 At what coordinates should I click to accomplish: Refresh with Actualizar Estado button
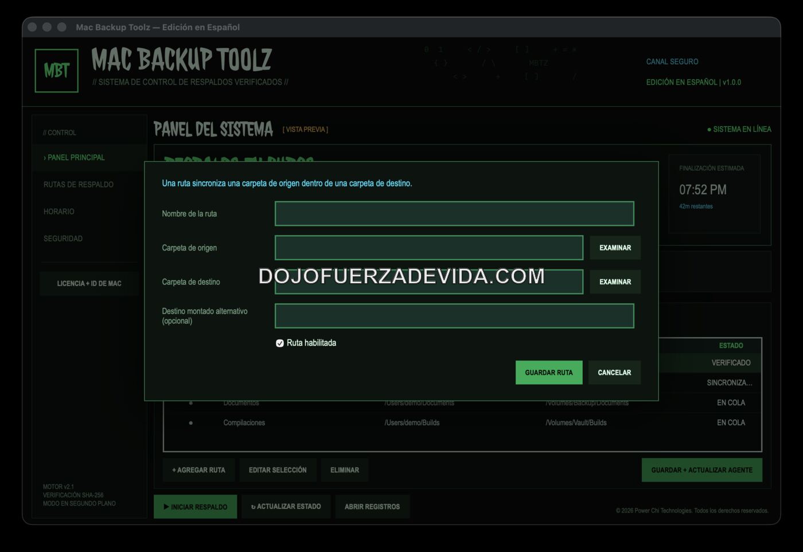click(x=286, y=507)
